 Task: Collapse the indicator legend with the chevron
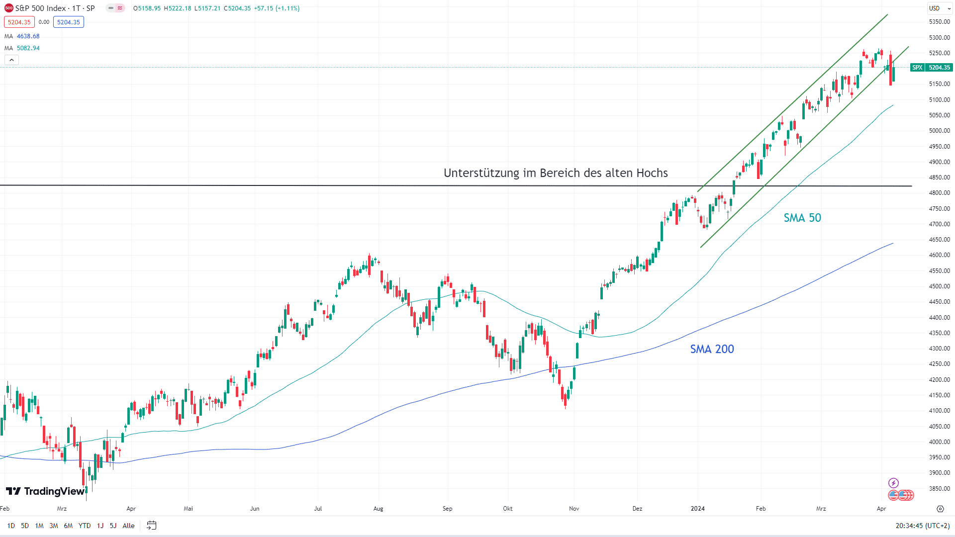tap(12, 60)
